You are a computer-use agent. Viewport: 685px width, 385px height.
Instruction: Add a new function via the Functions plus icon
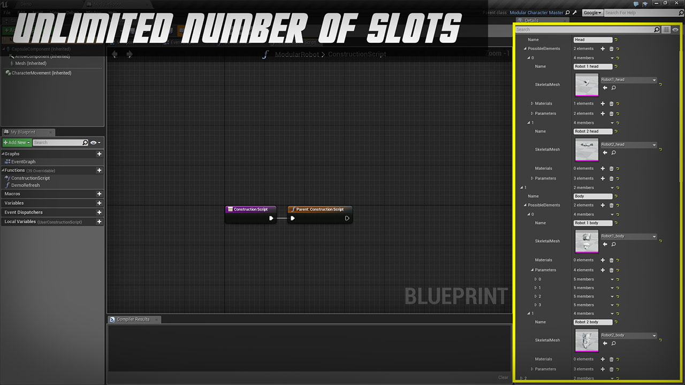pyautogui.click(x=99, y=171)
